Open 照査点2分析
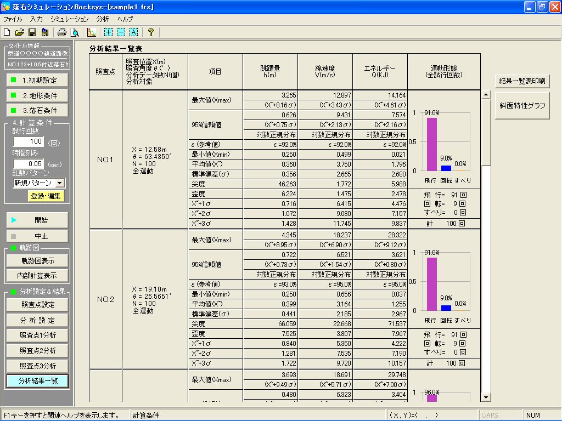Viewport: 562px width, 421px height. click(37, 350)
